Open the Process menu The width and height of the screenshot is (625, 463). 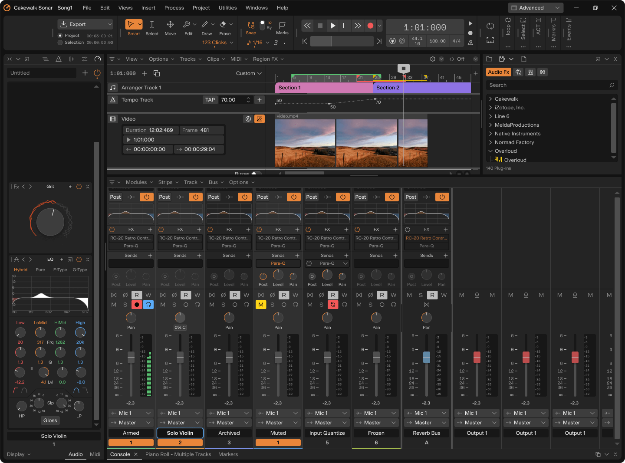pos(174,7)
